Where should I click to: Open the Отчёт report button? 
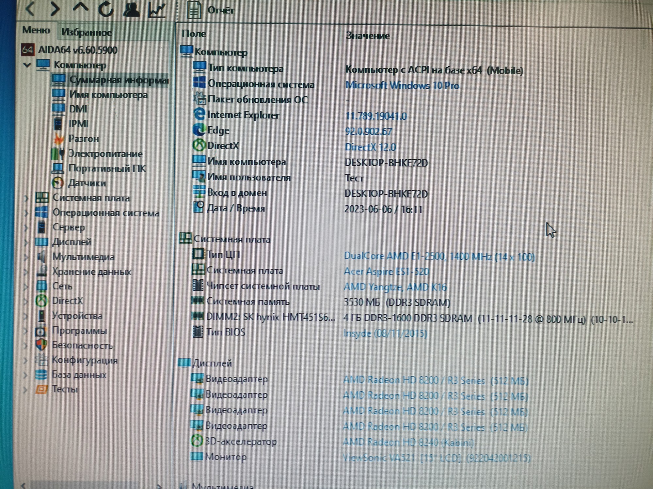[211, 10]
